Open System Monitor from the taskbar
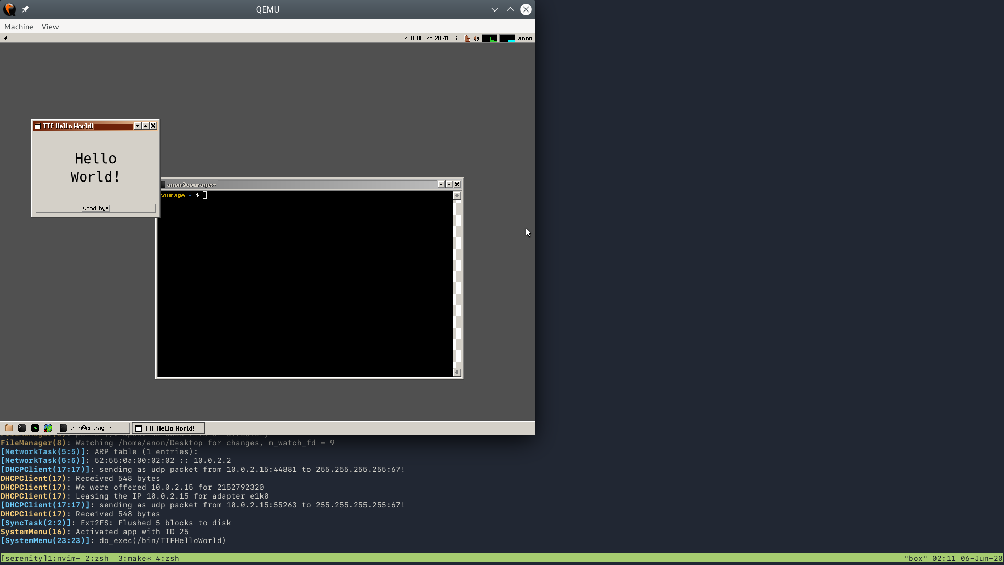 coord(35,428)
